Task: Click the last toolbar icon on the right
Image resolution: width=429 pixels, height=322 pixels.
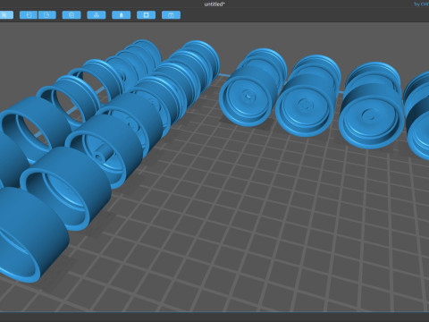Action: tap(171, 15)
